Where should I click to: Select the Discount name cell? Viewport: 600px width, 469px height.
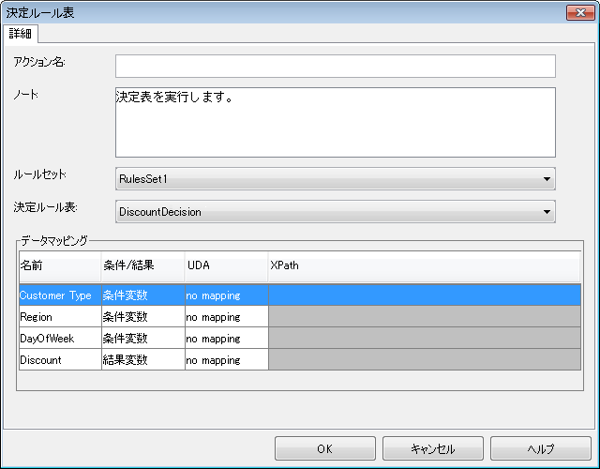(x=60, y=359)
